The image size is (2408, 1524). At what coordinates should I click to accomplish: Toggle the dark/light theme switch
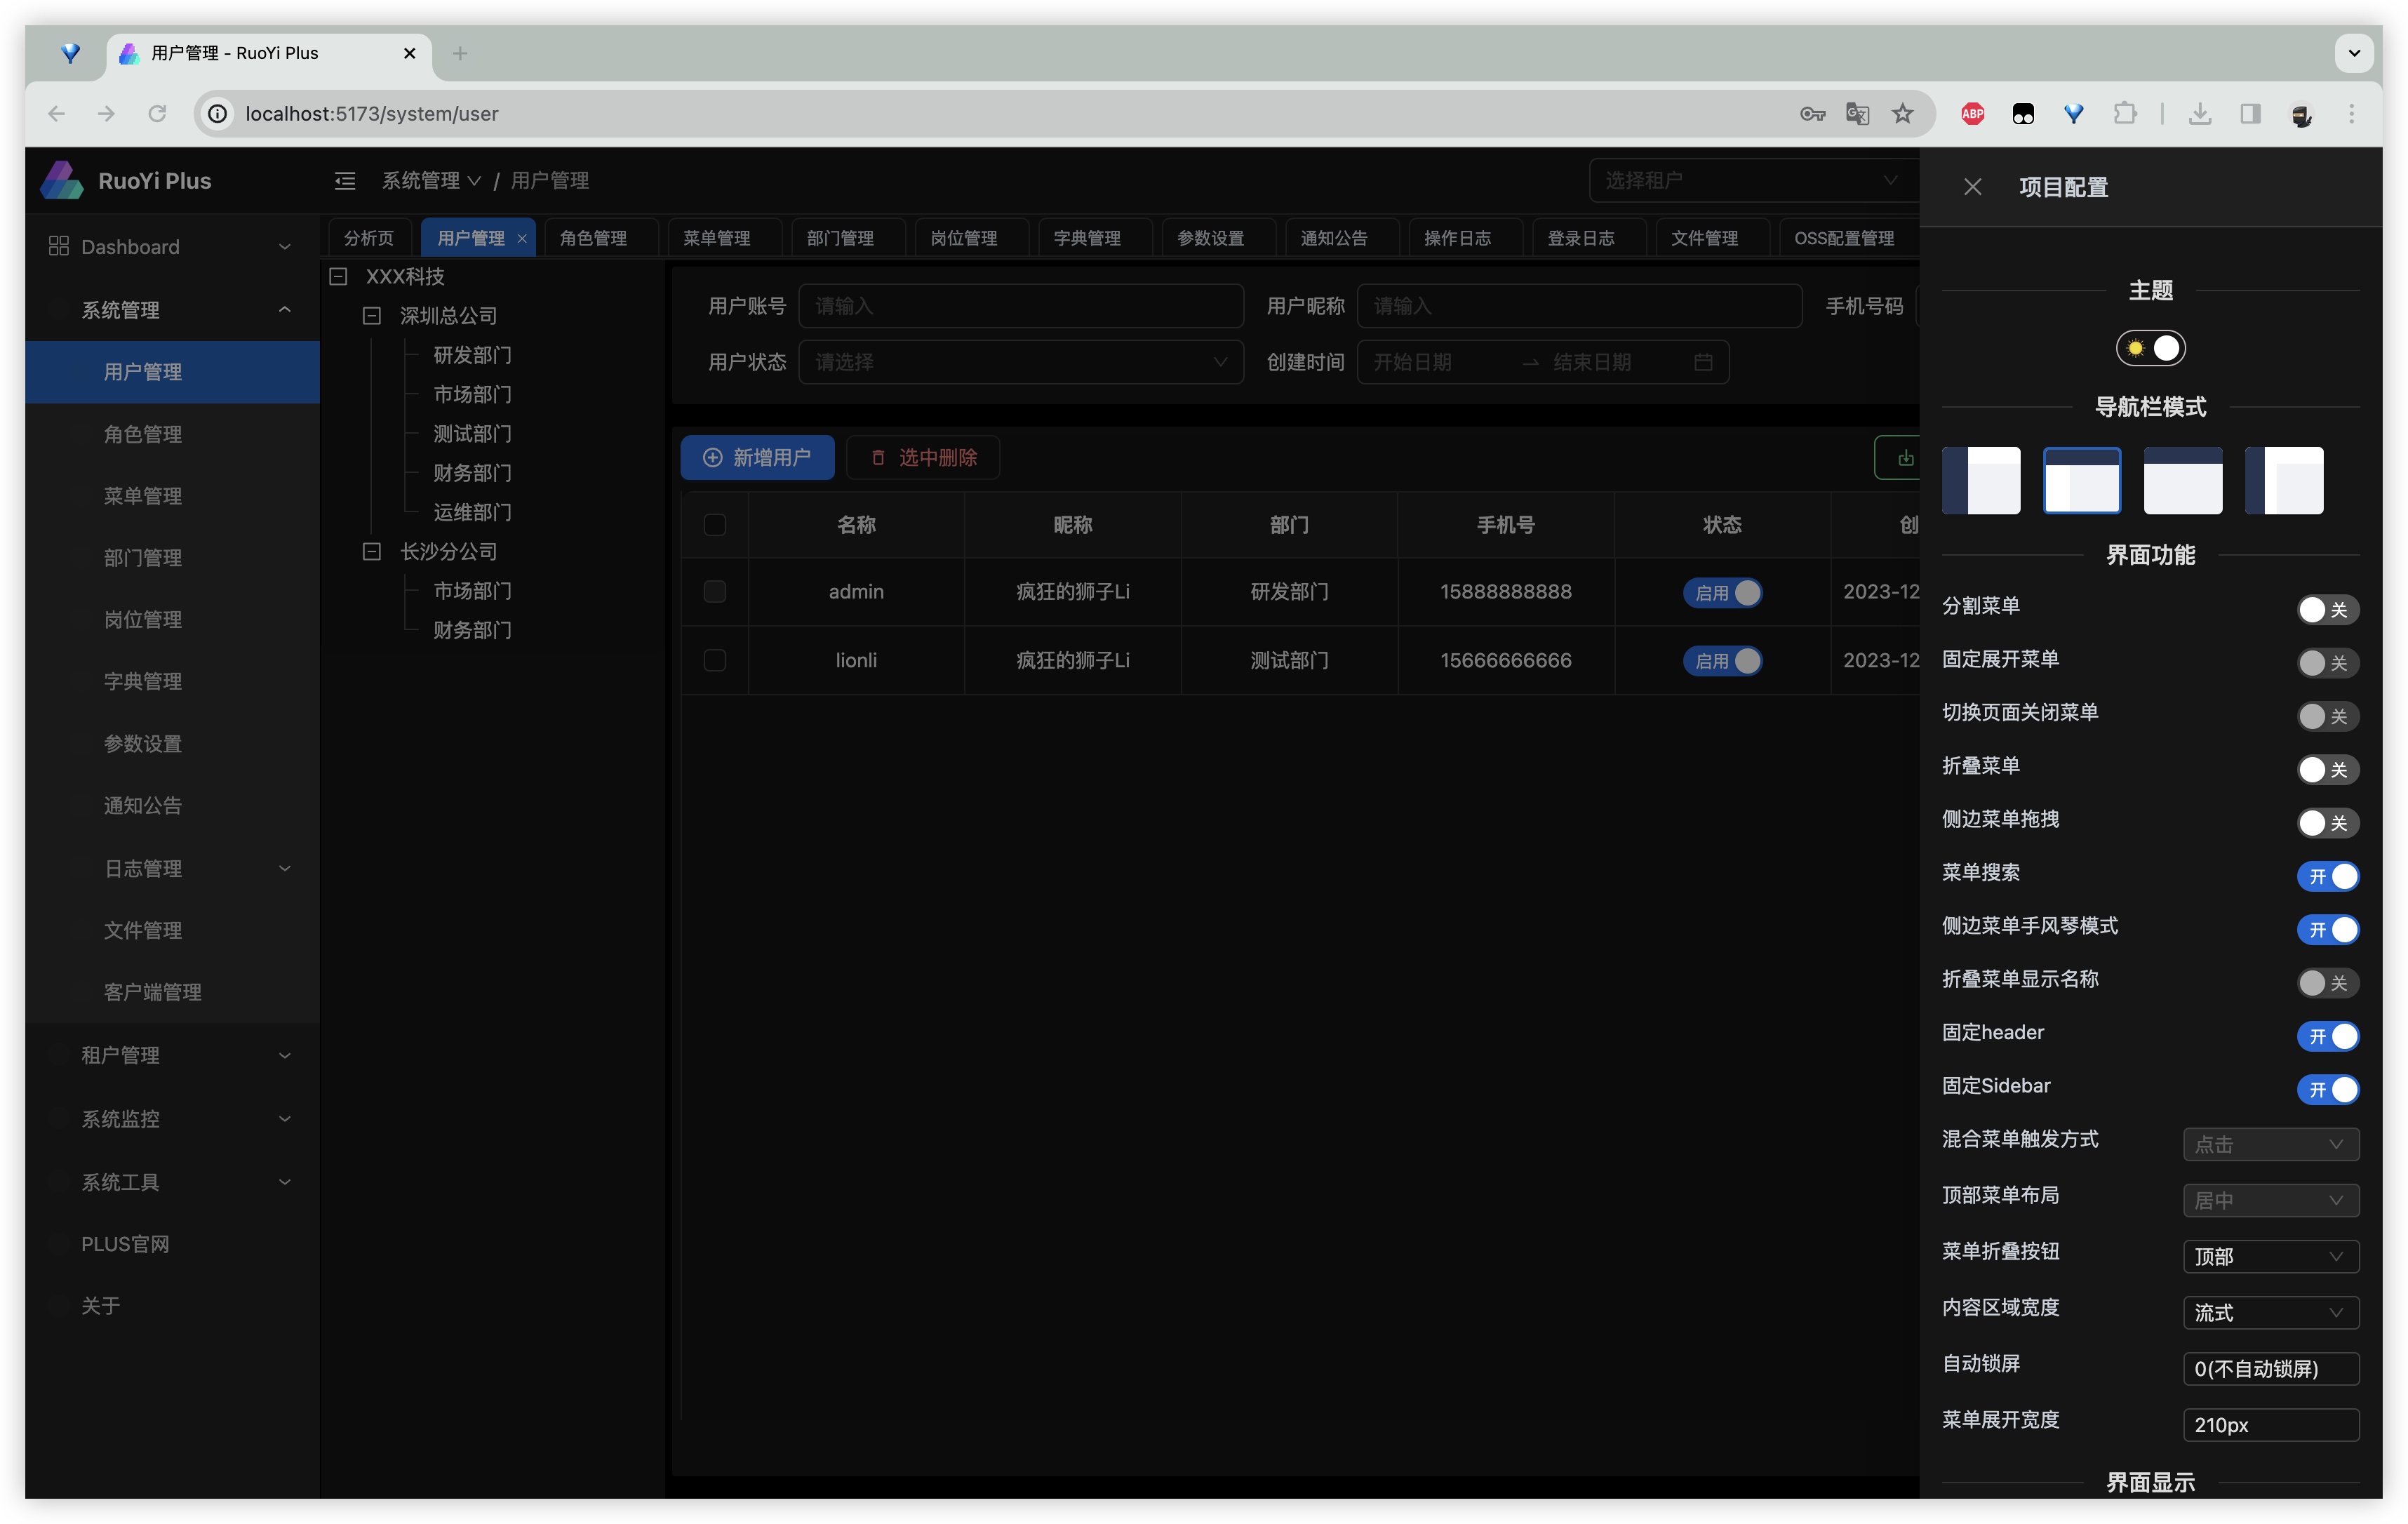[2150, 349]
